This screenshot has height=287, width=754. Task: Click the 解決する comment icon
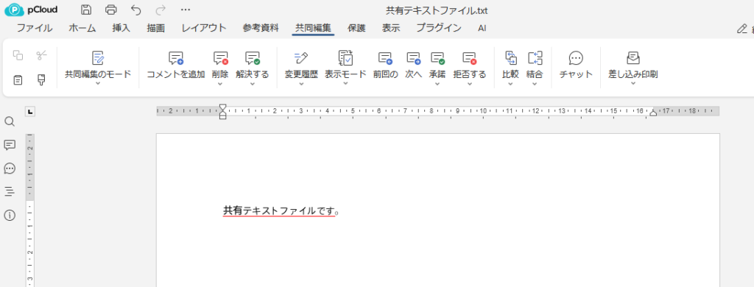(253, 58)
